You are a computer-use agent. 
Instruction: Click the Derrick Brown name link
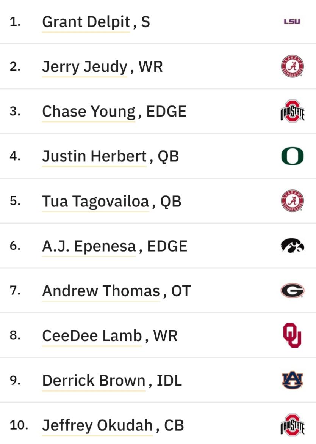pyautogui.click(x=94, y=380)
